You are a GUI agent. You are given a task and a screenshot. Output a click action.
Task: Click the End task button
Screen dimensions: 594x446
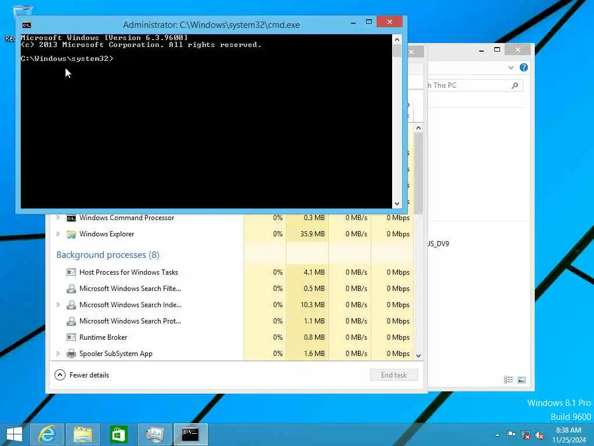pyautogui.click(x=394, y=375)
